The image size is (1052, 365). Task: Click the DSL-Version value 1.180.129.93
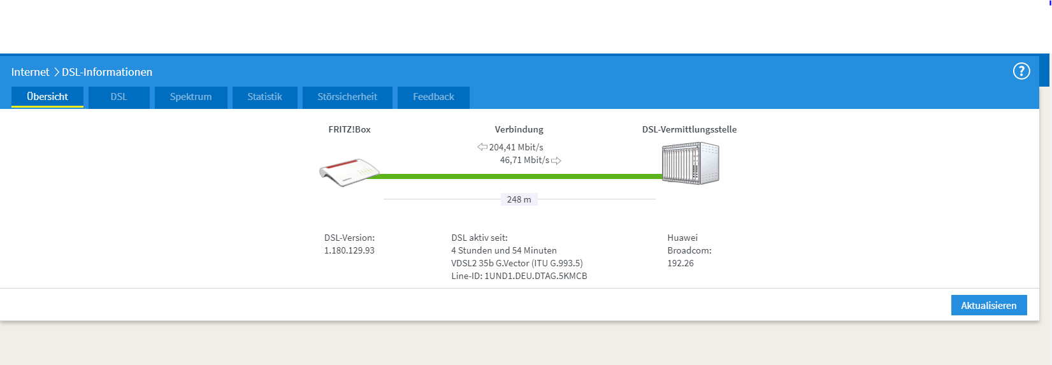[x=349, y=250]
